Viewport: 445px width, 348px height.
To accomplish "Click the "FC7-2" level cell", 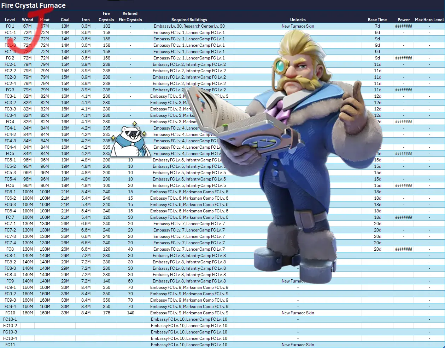I will (x=10, y=230).
